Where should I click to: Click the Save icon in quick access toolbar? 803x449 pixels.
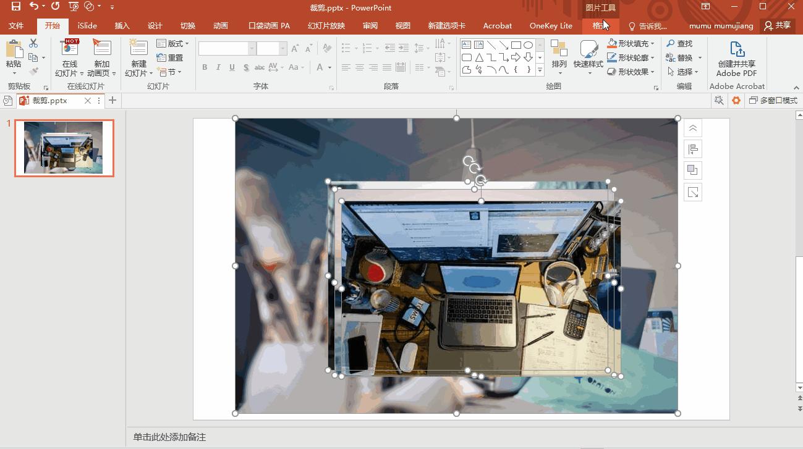click(16, 7)
